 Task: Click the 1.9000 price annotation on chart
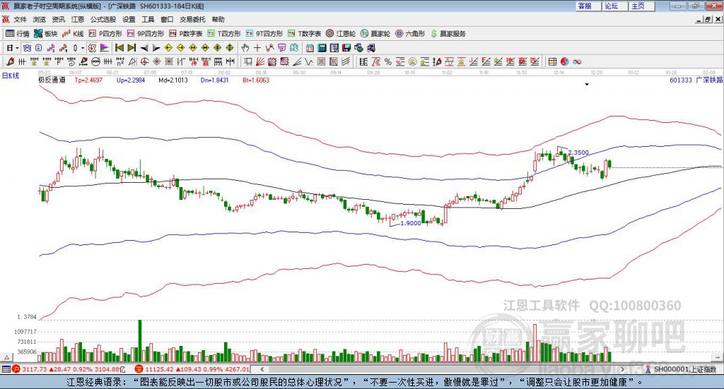click(411, 223)
